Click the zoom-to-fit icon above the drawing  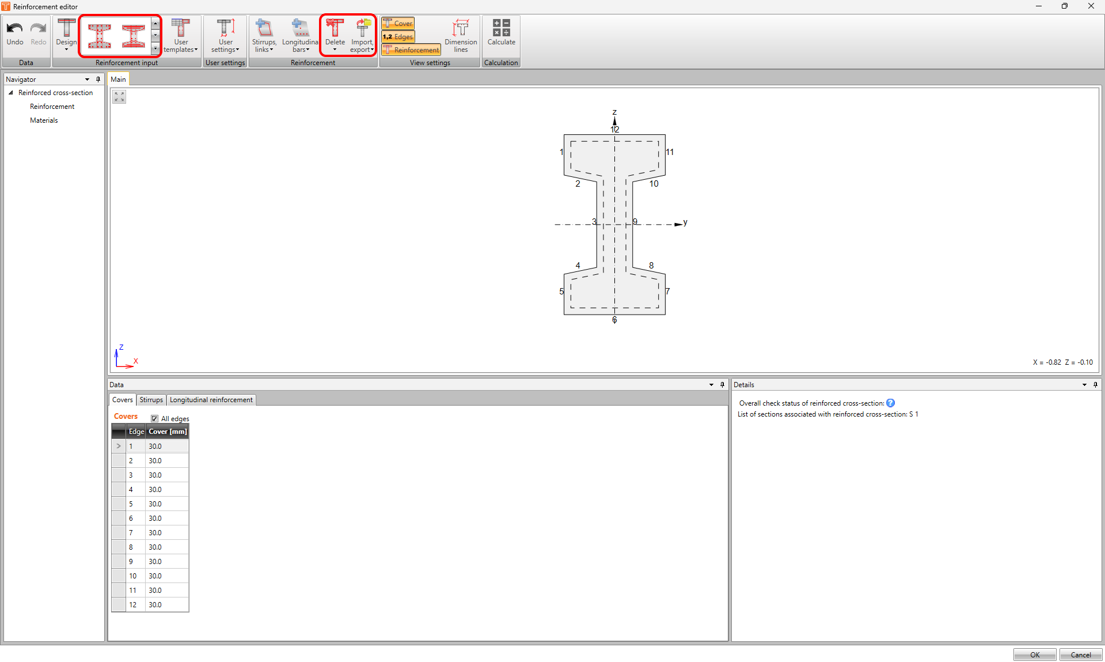119,96
